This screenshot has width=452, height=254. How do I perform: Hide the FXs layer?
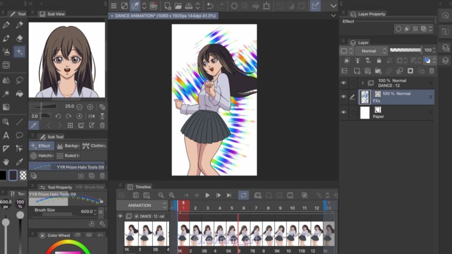(x=343, y=97)
